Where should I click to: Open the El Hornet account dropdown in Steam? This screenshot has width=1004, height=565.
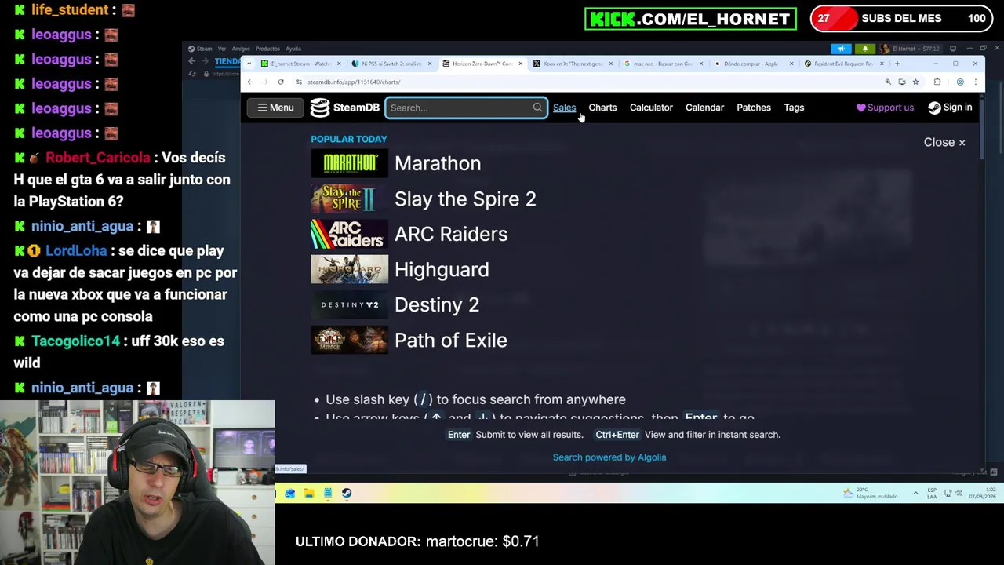911,49
